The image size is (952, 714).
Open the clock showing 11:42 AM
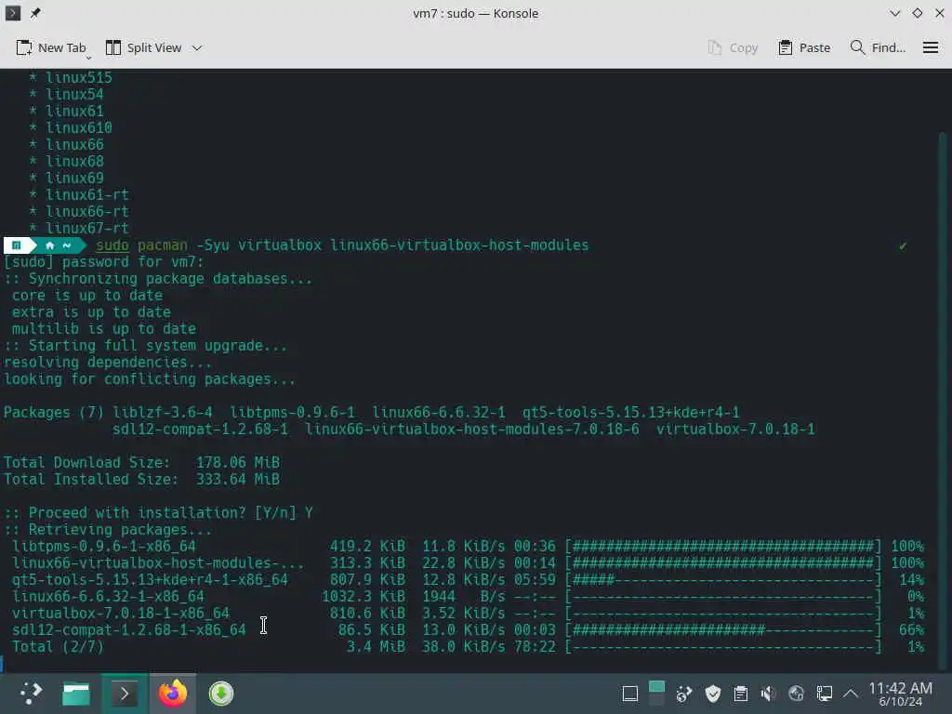click(900, 694)
